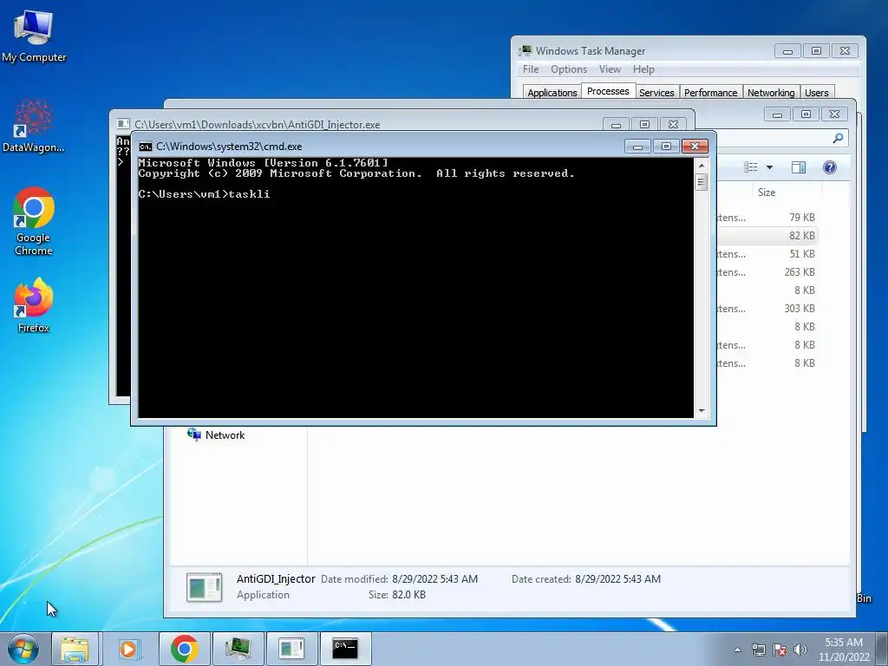888x666 pixels.
Task: Switch to Users tab in Task Manager
Action: click(817, 92)
